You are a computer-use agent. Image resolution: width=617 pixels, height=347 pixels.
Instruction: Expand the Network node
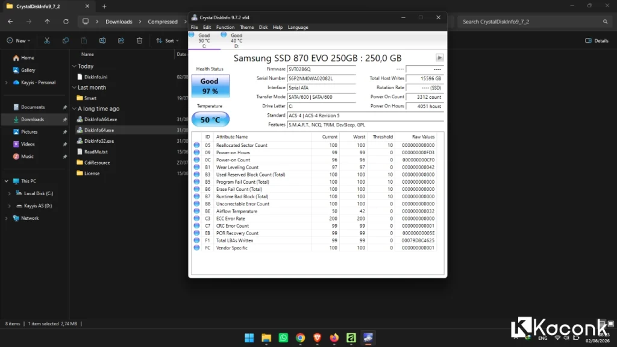coord(6,218)
